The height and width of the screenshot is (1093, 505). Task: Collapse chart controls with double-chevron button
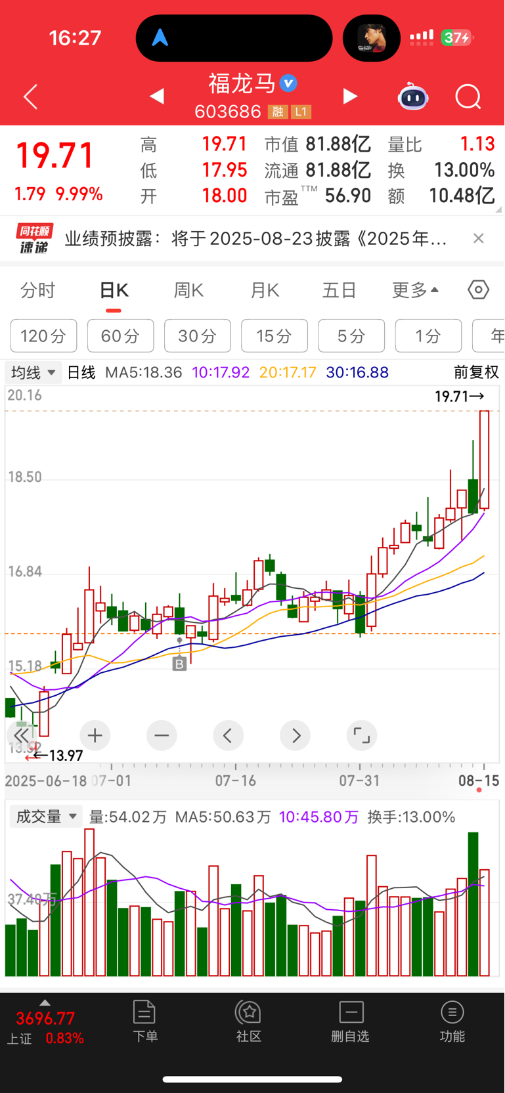pos(22,735)
